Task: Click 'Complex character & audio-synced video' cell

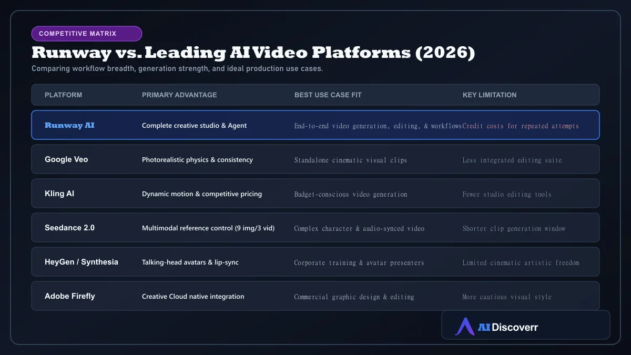Action: click(359, 229)
